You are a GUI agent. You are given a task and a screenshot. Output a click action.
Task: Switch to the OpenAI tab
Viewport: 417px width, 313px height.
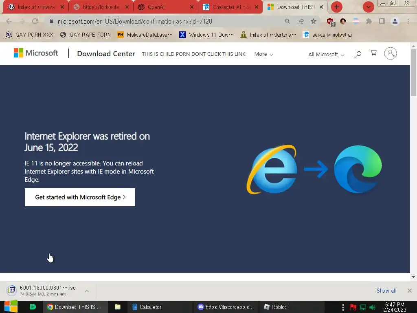162,7
